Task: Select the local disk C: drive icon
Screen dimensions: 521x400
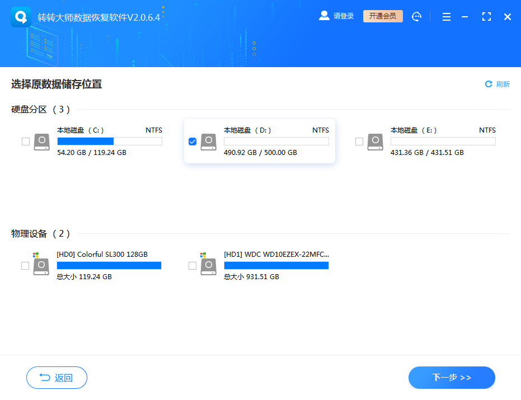Action: tap(41, 142)
